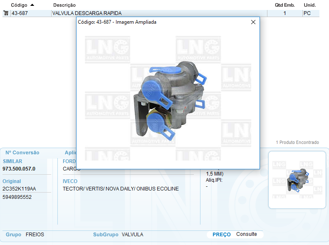Click similar number 973.500.057.0
Viewport: 329px width, 245px height.
(x=19, y=169)
